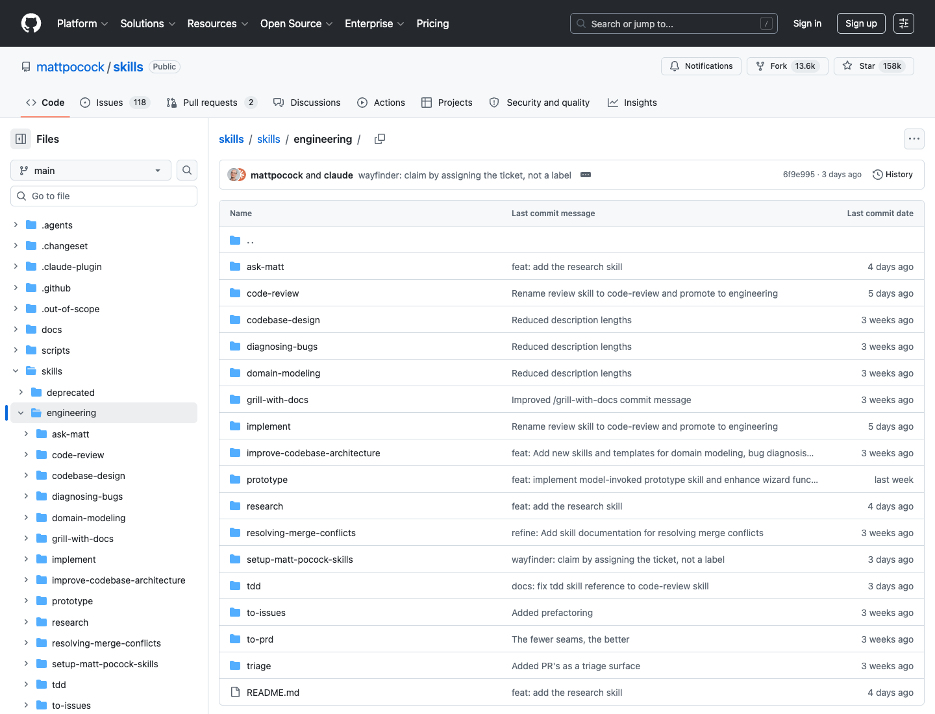This screenshot has width=935, height=714.
Task: Copy the path using the copy icon
Action: pos(380,139)
